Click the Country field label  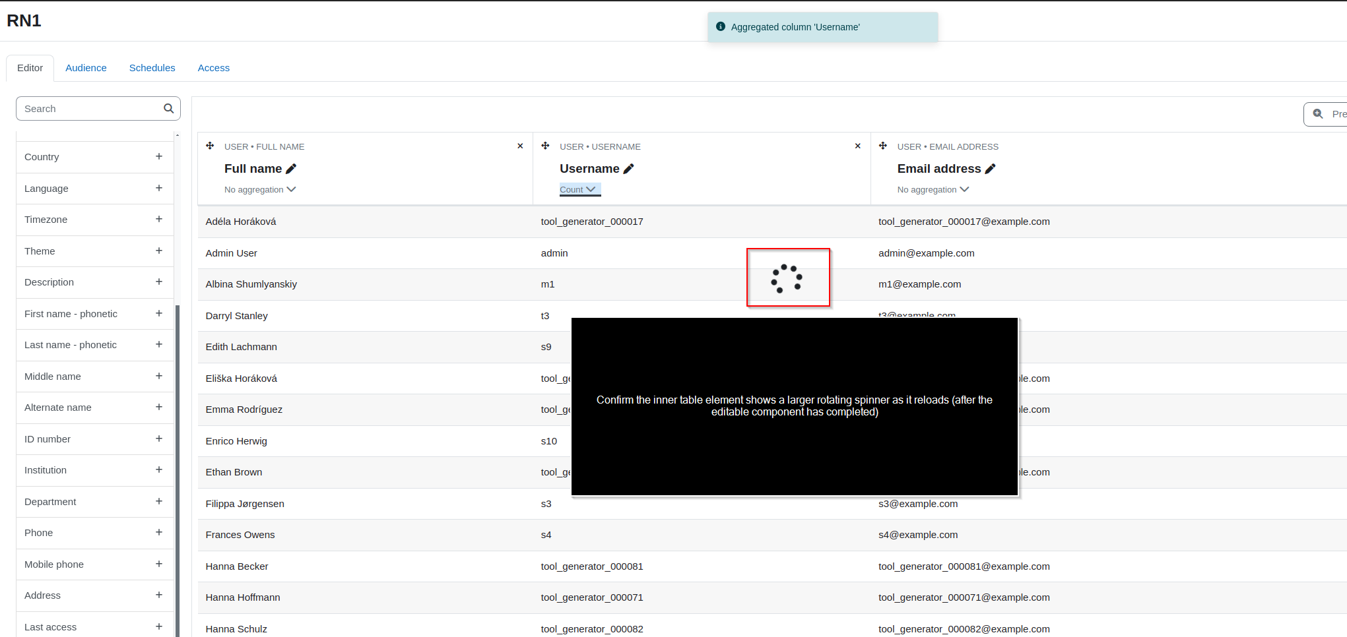point(42,157)
